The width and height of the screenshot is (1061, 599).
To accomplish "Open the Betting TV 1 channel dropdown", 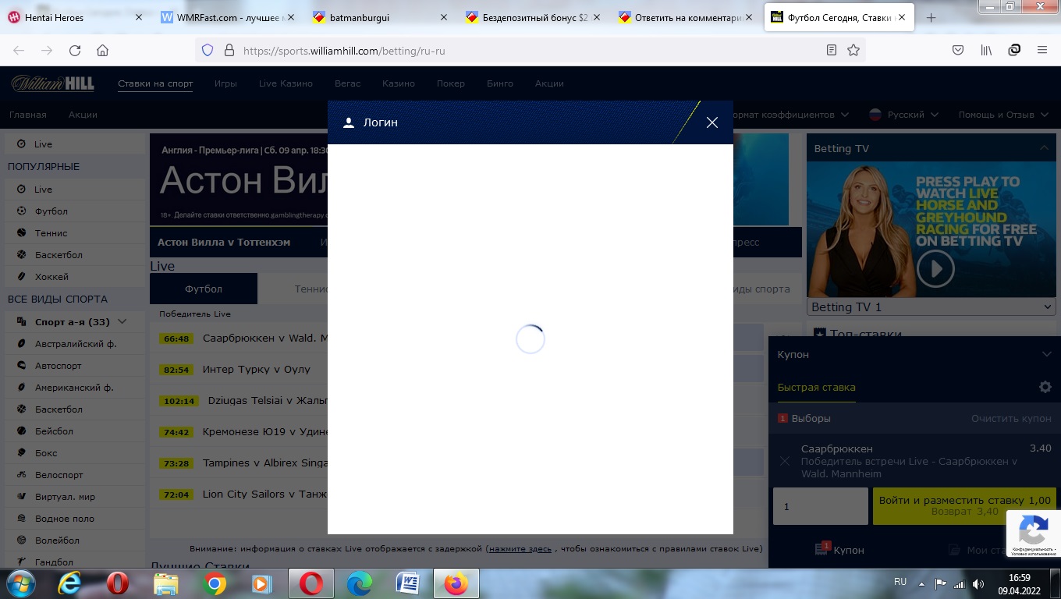I will 931,307.
